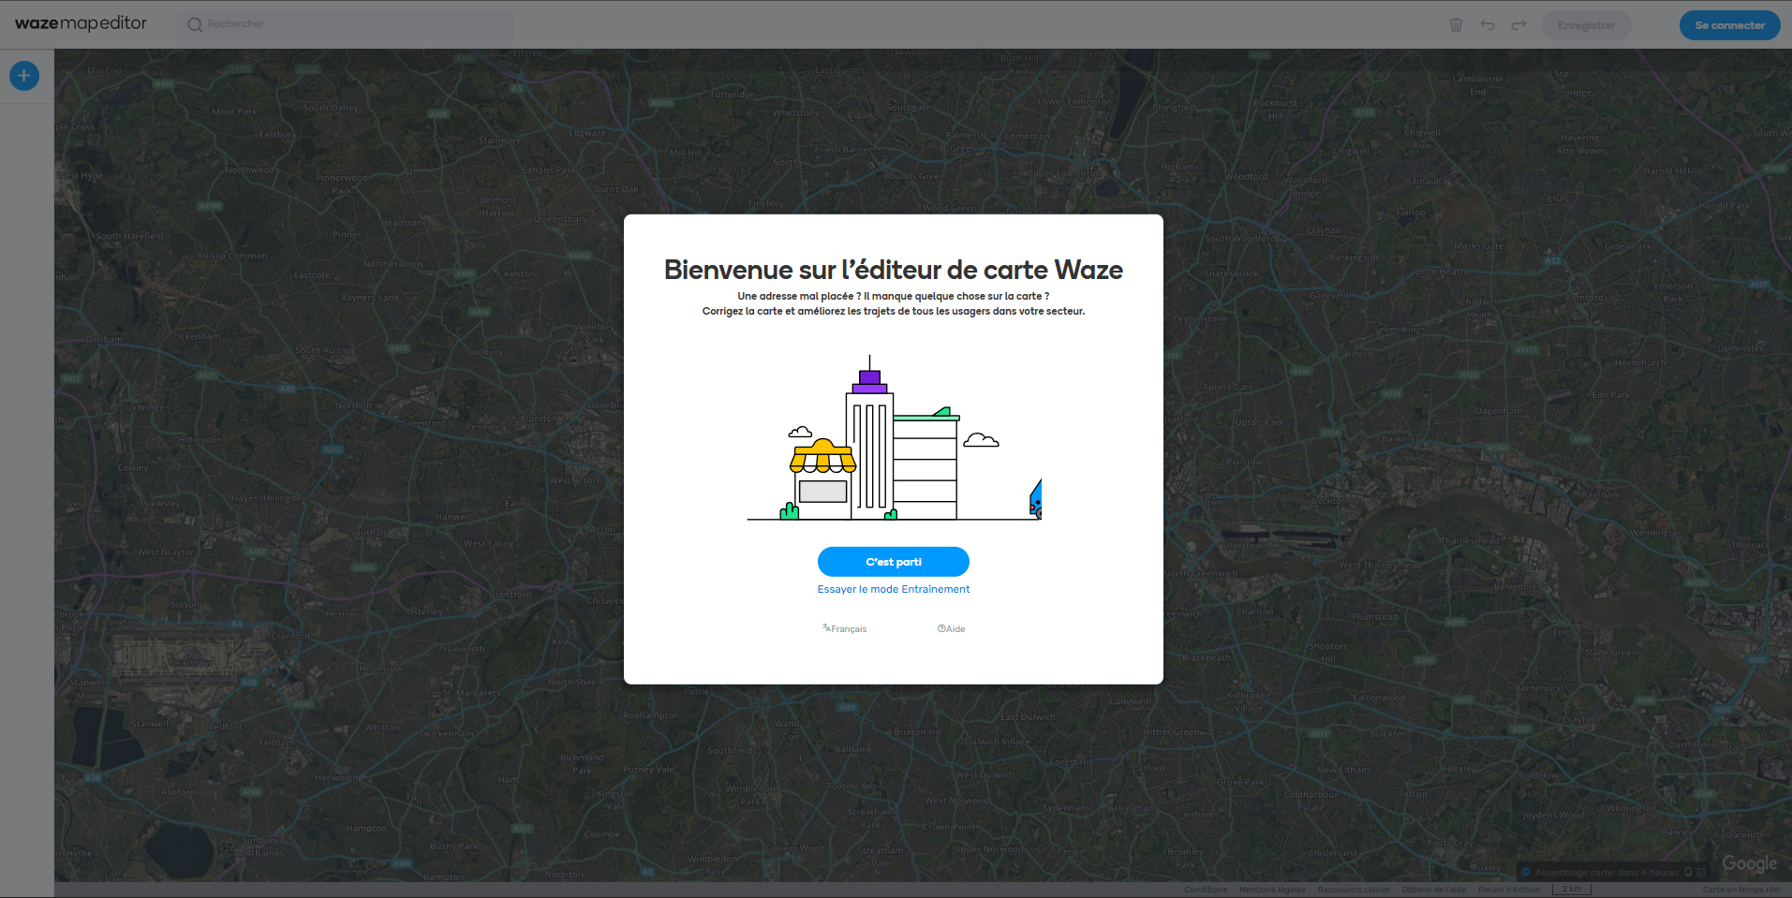This screenshot has height=898, width=1792.
Task: Open the Conditions footer link
Action: coord(1205,890)
